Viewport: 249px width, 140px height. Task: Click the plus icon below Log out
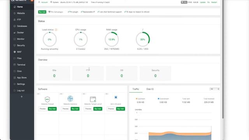pyautogui.click(x=22, y=97)
